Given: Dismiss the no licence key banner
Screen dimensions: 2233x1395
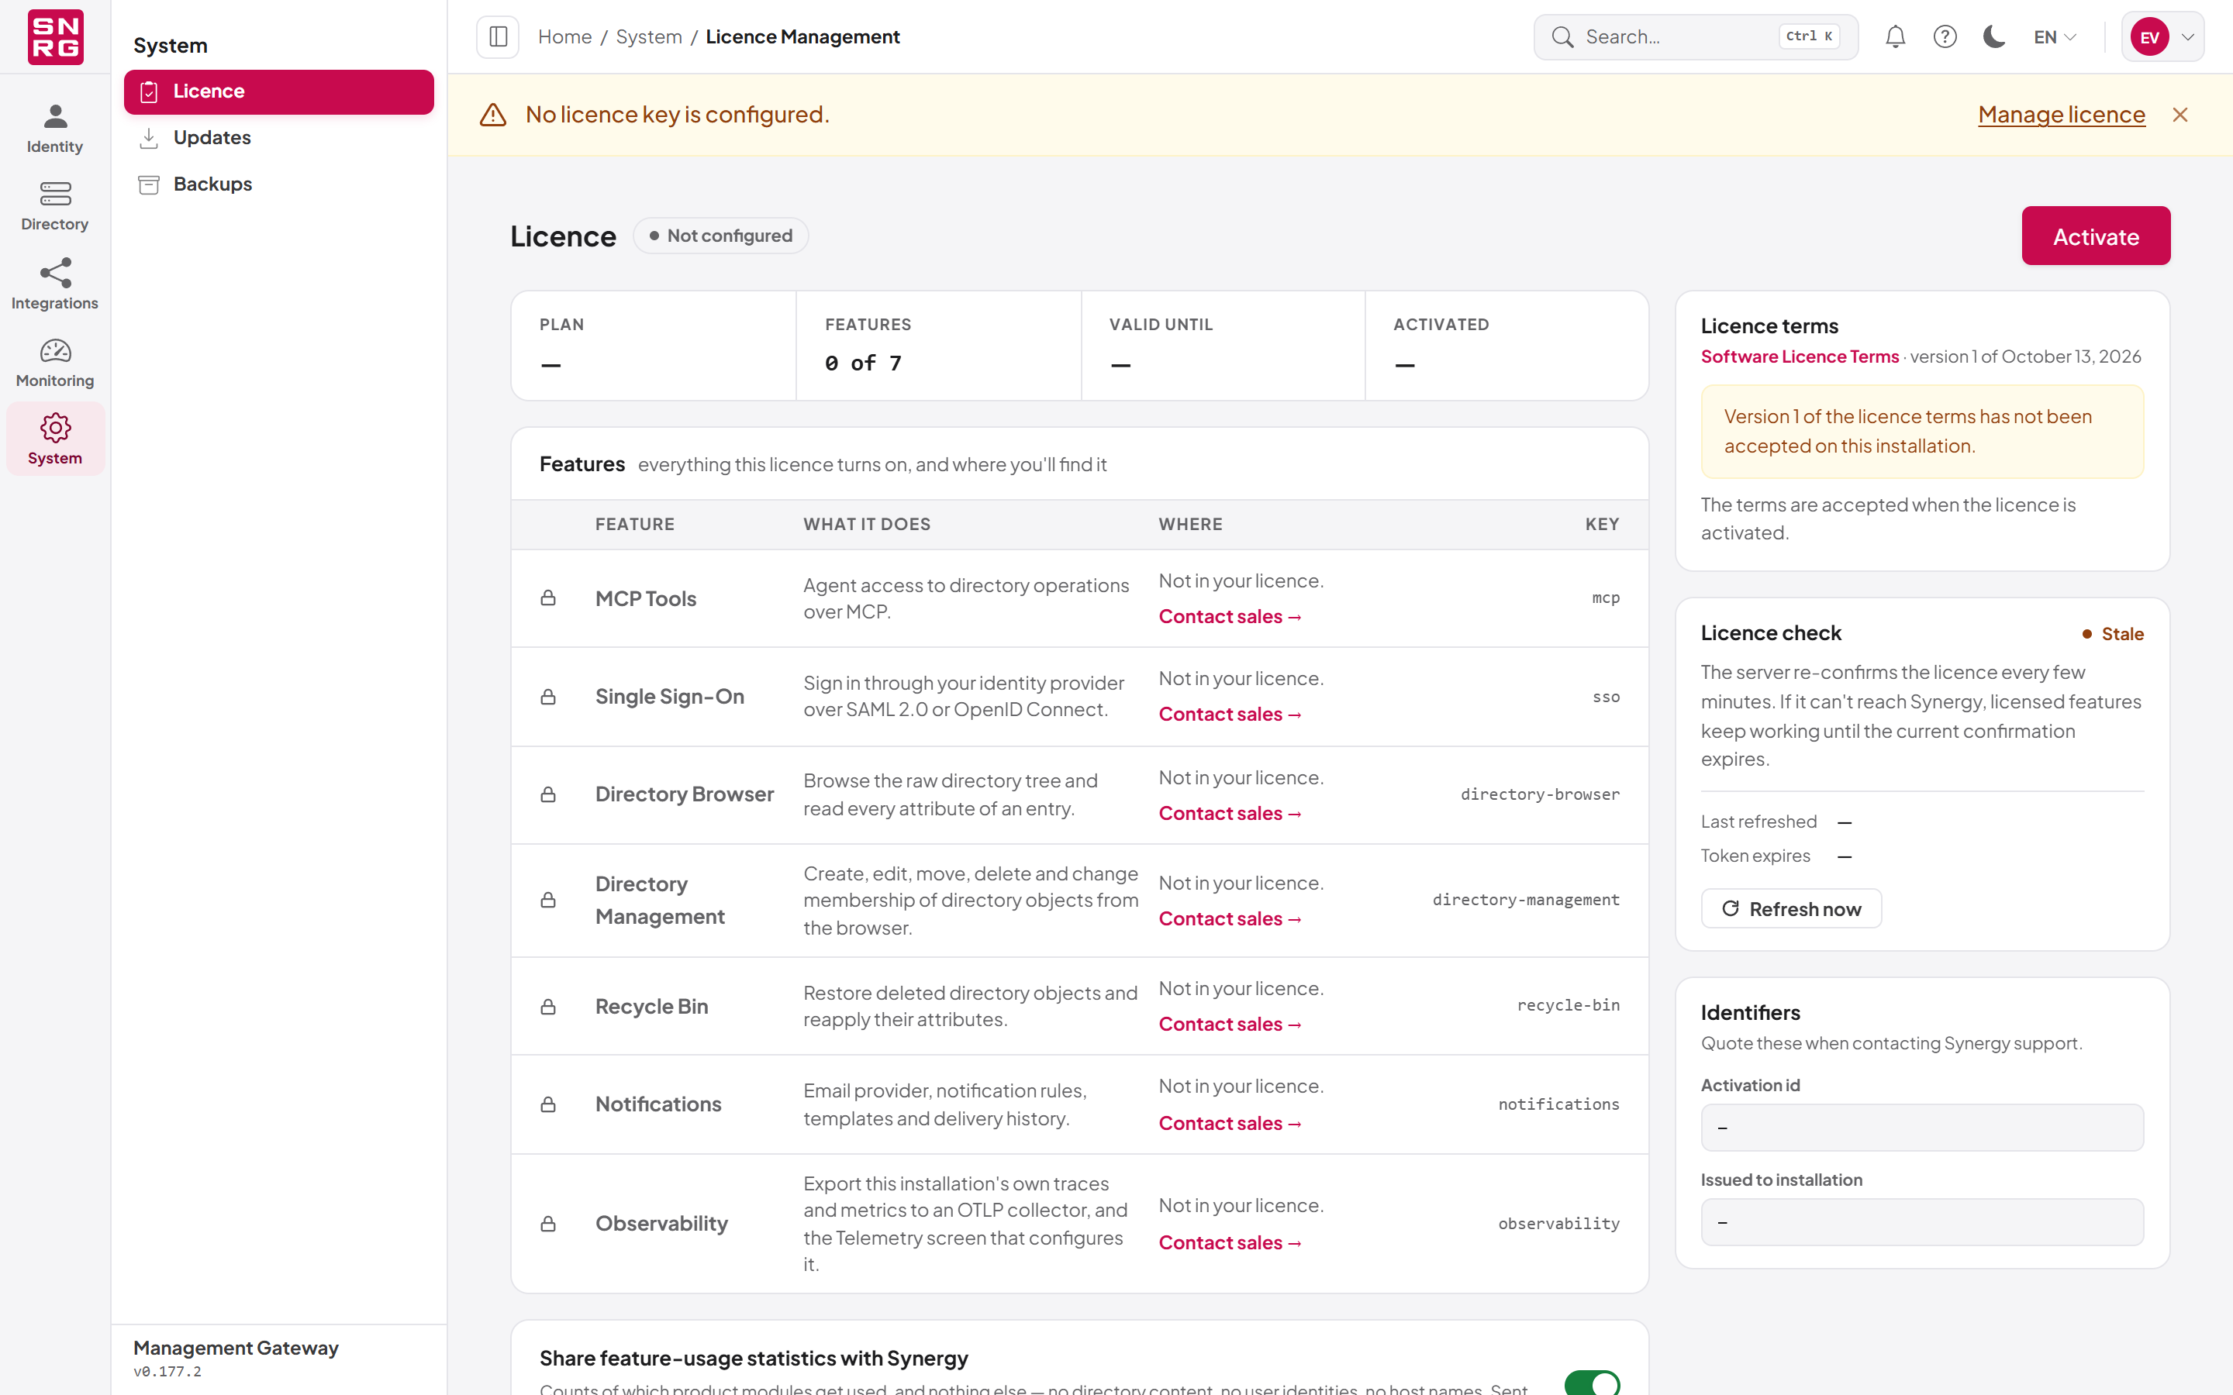Looking at the screenshot, I should click(2180, 115).
